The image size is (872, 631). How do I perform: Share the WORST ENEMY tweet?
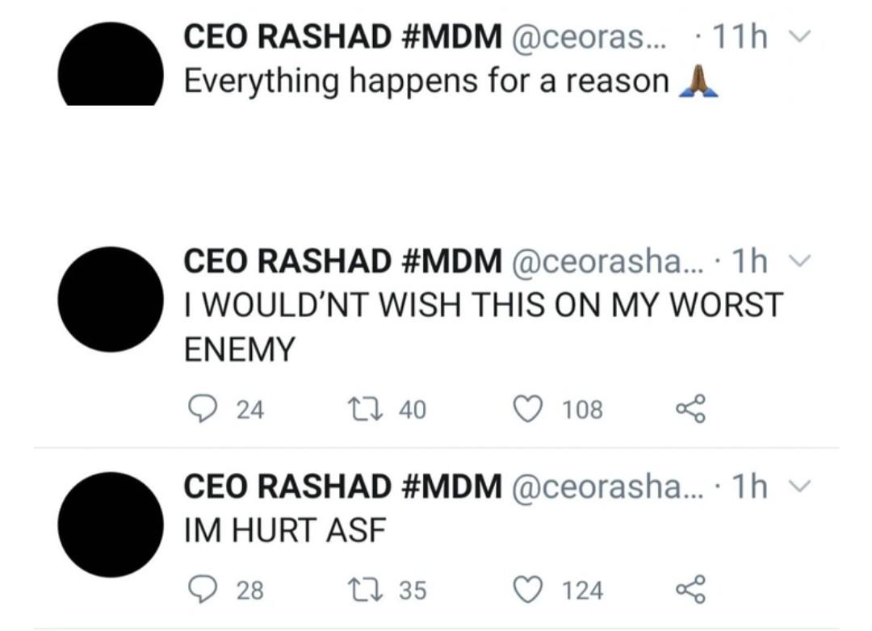[x=690, y=410]
